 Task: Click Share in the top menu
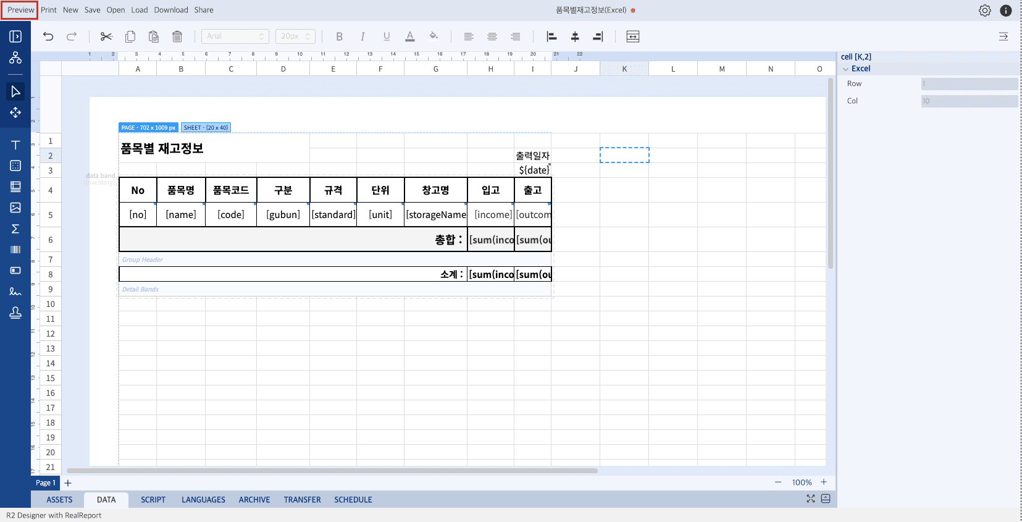tap(204, 10)
